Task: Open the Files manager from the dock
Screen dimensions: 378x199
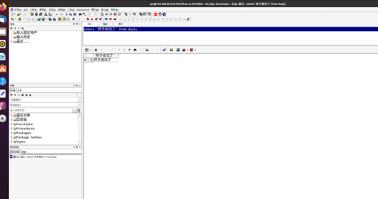Action: pos(3,32)
